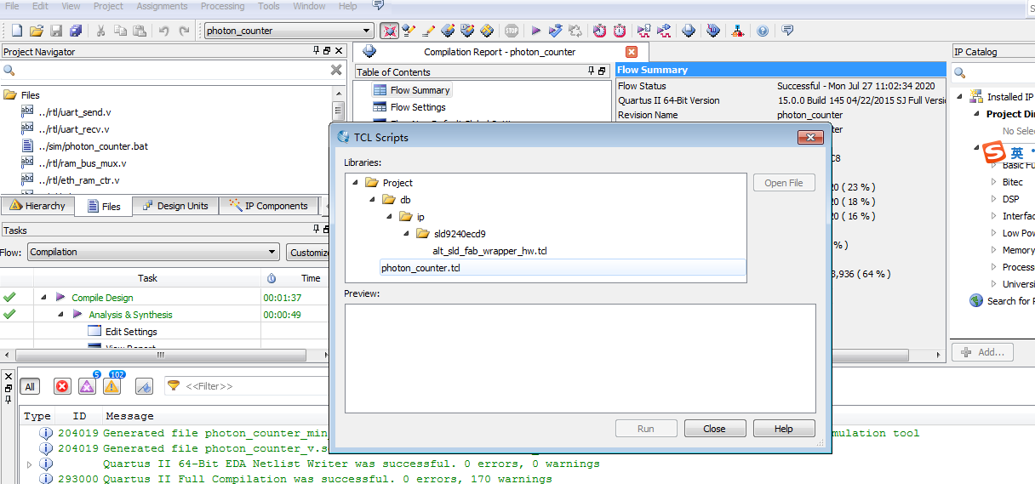Toggle the flagged messages filter

(144, 386)
